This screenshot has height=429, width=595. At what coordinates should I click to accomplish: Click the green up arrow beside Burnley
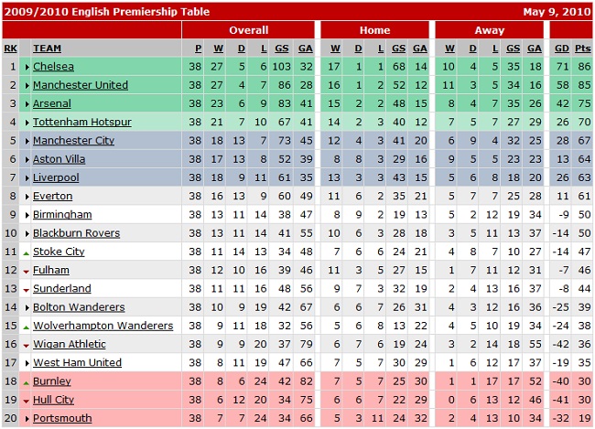pyautogui.click(x=27, y=381)
